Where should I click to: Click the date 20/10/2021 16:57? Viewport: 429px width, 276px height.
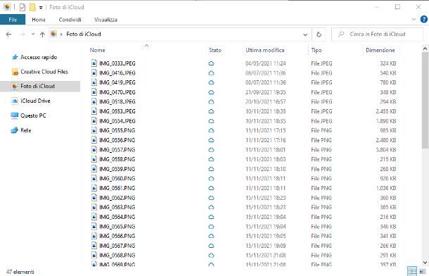tap(265, 101)
